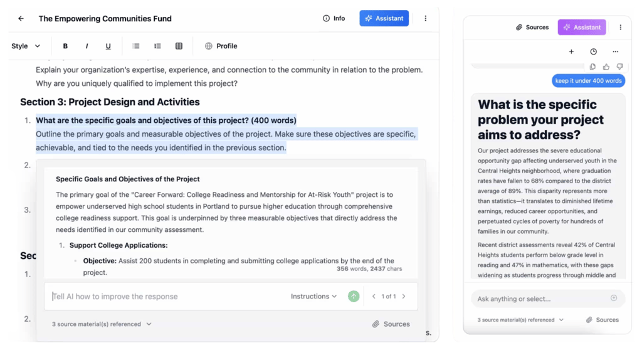Expand '3 source material(s) referenced' in editor popup
The height and width of the screenshot is (348, 642).
click(102, 324)
